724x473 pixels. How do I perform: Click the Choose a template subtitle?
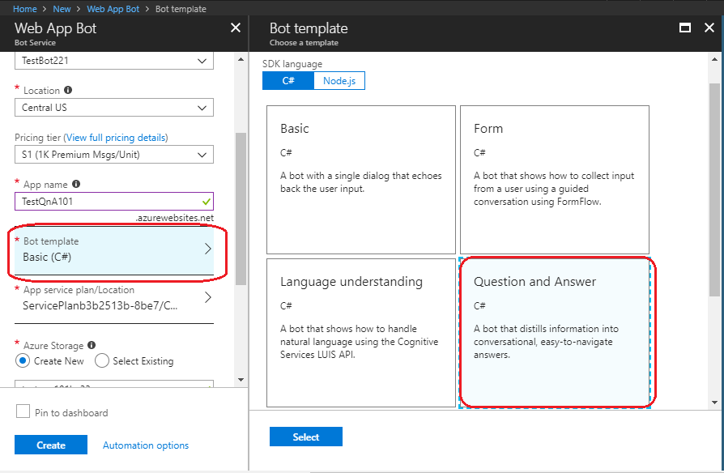[304, 42]
